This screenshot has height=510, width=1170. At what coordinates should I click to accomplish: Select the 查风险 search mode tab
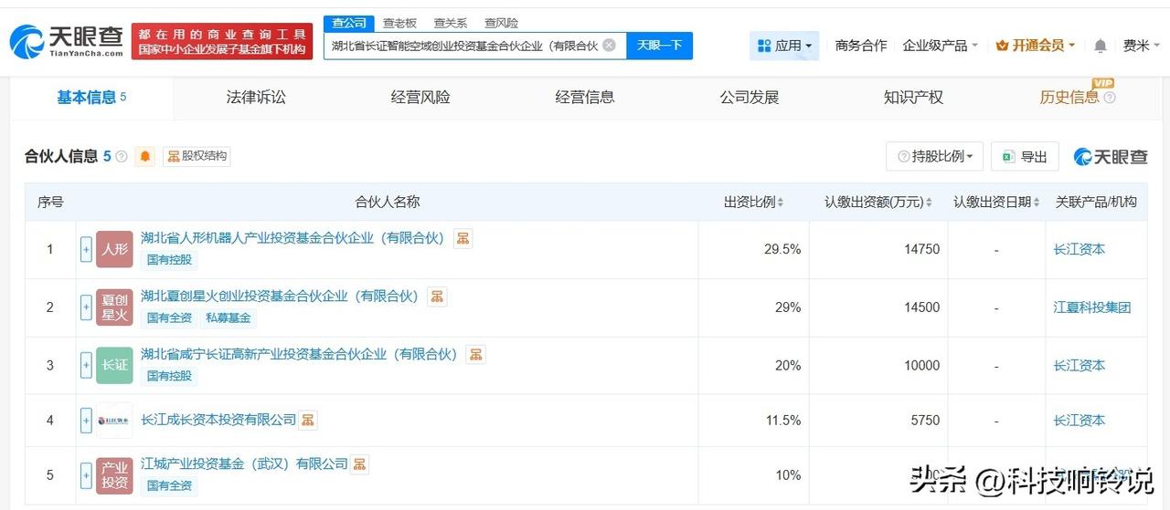point(501,23)
